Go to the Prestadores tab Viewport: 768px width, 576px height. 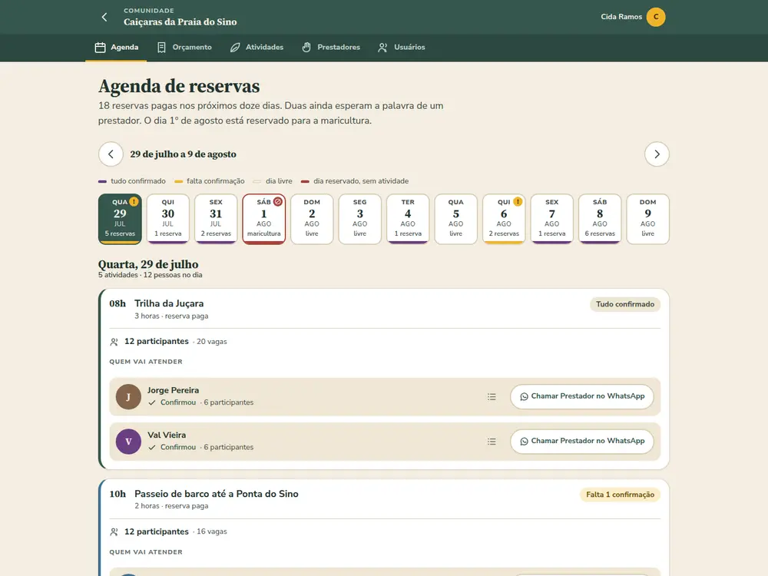(x=330, y=48)
